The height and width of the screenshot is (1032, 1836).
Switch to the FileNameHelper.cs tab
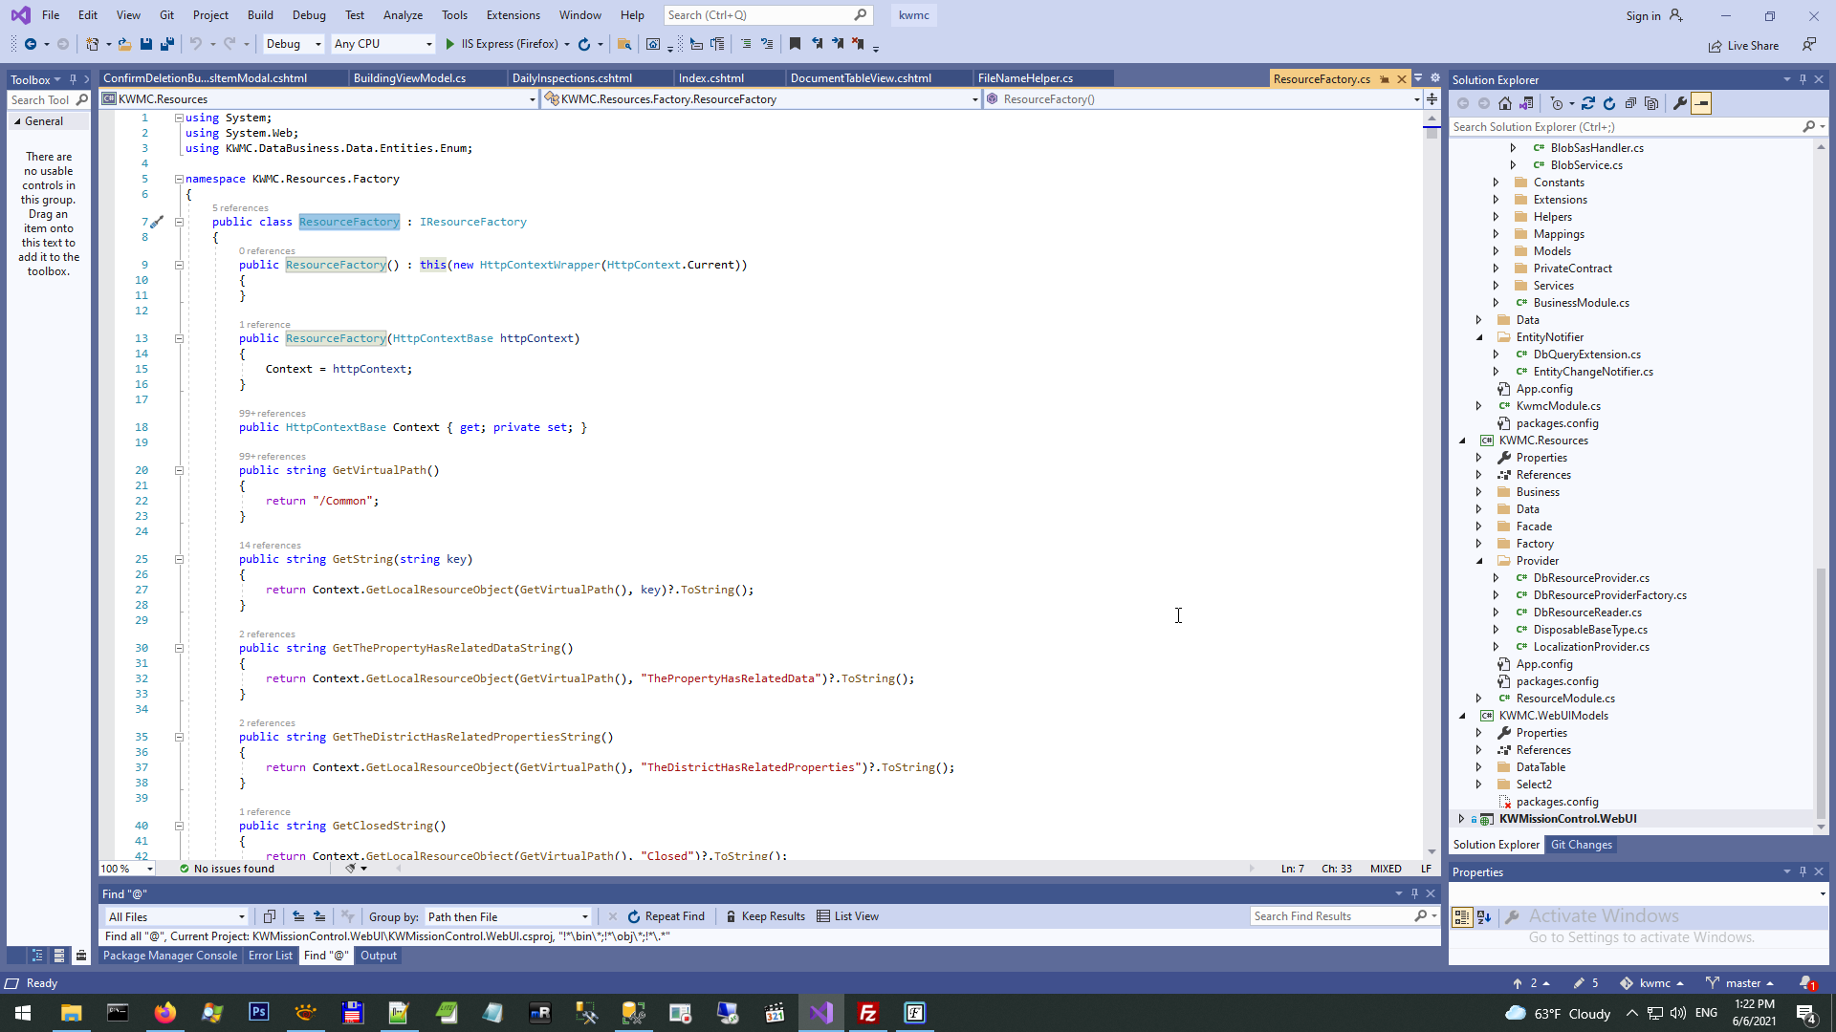tap(1025, 78)
